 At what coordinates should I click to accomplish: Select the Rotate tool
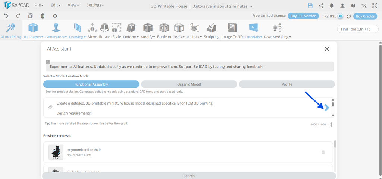point(104,31)
